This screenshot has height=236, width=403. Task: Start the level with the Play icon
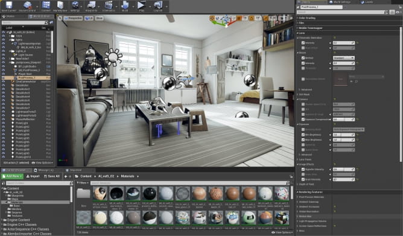[141, 5]
